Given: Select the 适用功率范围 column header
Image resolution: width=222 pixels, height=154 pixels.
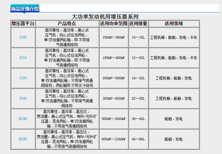Looking at the screenshot, I should 114,23.
